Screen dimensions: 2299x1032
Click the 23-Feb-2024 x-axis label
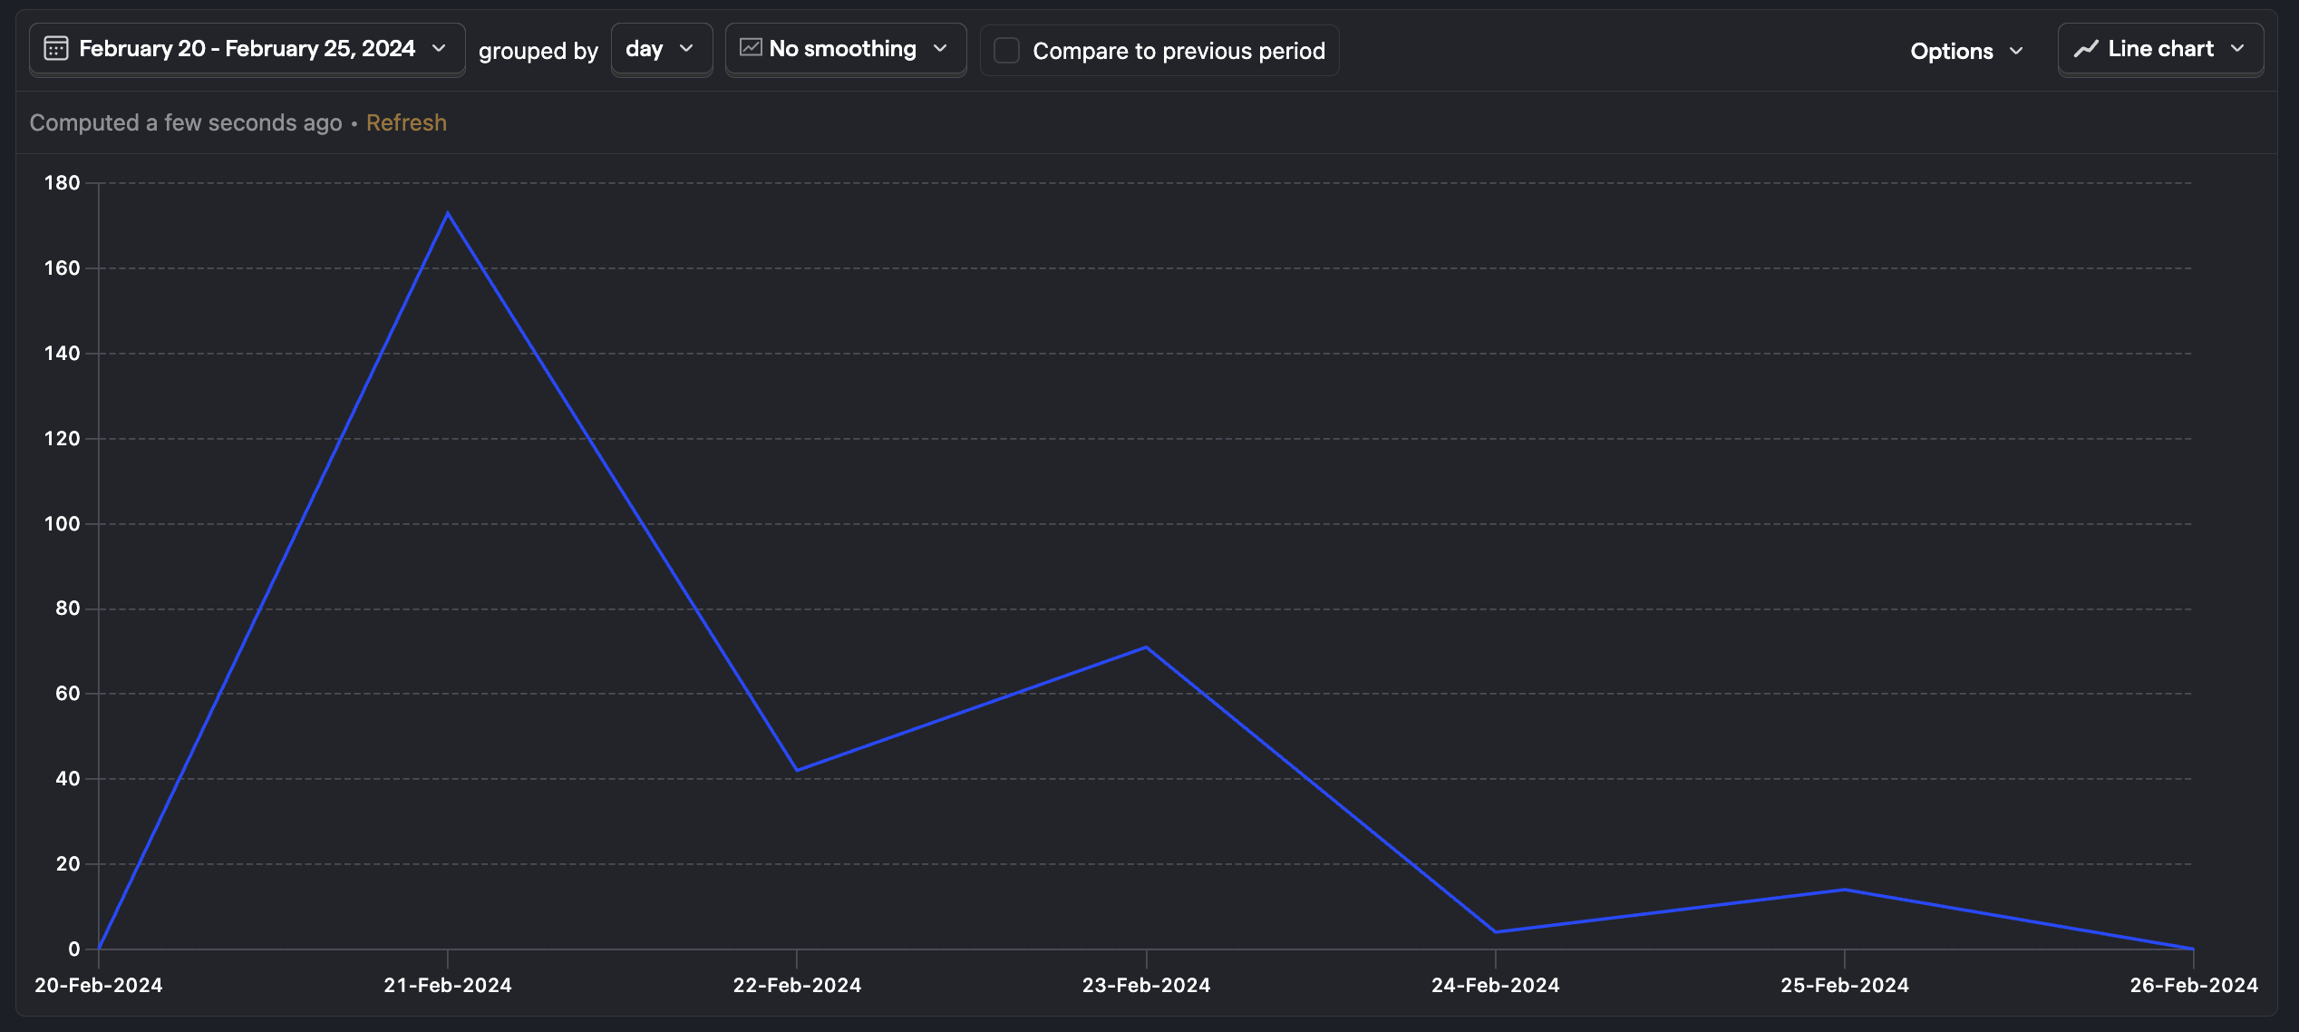[x=1146, y=986]
